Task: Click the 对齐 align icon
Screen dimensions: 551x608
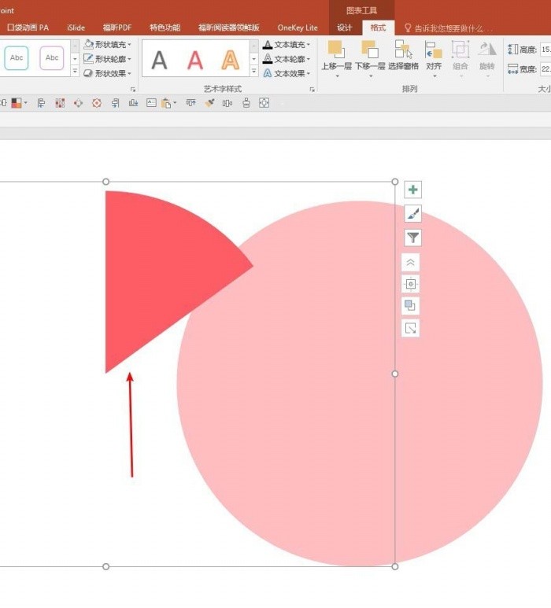Action: click(434, 59)
